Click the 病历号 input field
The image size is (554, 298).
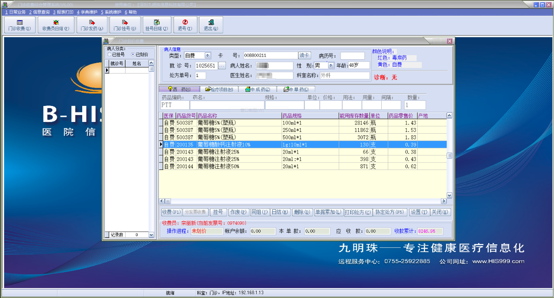pyautogui.click(x=352, y=56)
